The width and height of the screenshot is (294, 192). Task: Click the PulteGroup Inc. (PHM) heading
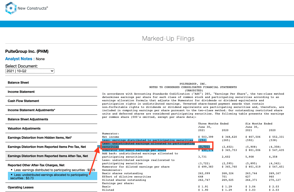27,51
